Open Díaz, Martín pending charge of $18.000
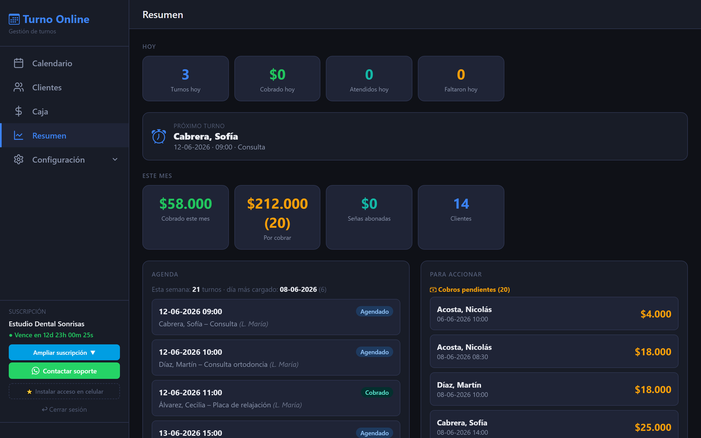701x438 pixels. (554, 389)
